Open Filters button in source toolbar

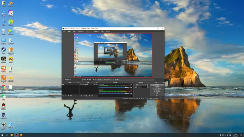point(89,80)
